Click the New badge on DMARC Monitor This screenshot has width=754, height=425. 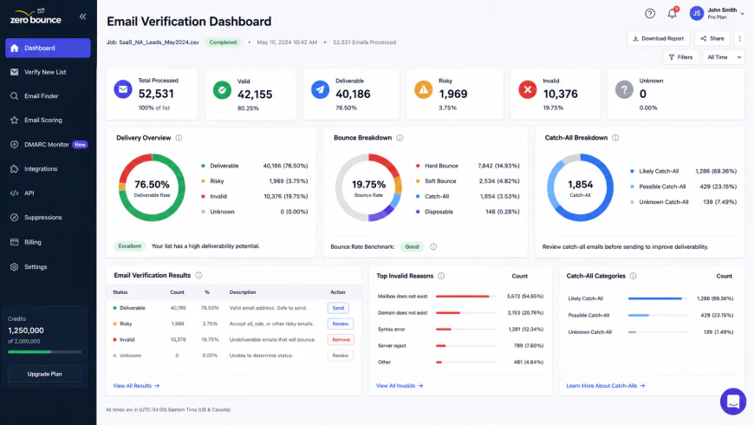pyautogui.click(x=80, y=144)
